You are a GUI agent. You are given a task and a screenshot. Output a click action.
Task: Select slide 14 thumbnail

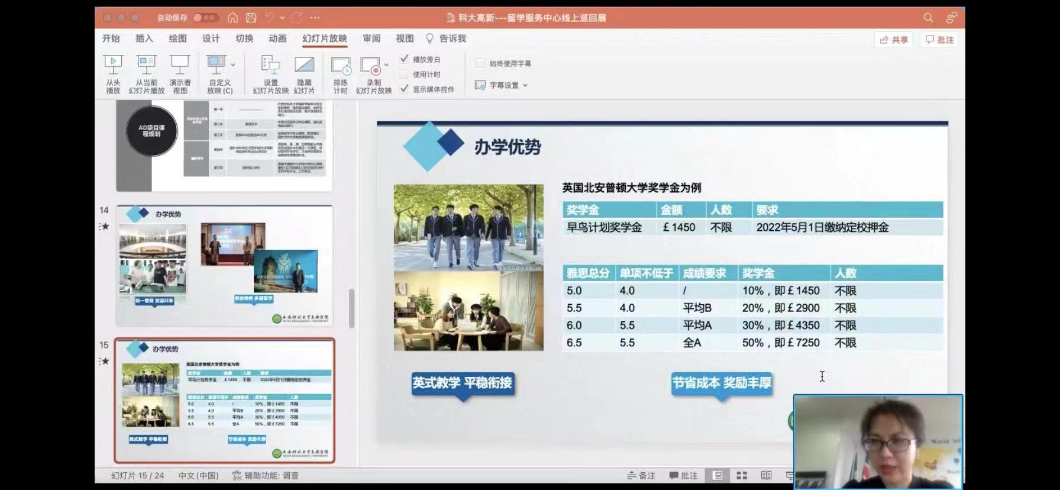pyautogui.click(x=224, y=266)
